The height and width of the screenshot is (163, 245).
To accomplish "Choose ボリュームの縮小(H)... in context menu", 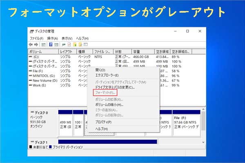I will click(x=109, y=105).
